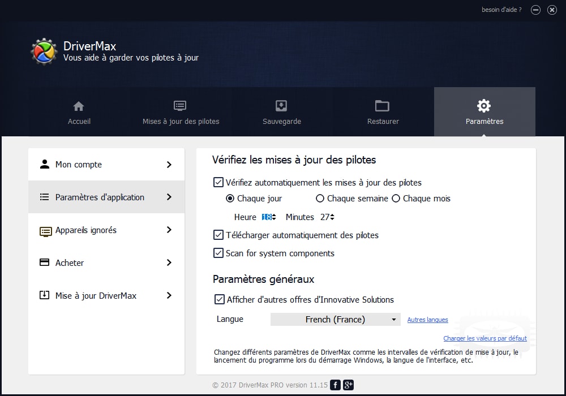Select Paramètres d'application in sidebar

click(106, 197)
